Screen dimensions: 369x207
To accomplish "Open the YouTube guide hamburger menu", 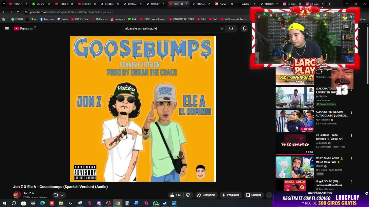I will (7, 28).
